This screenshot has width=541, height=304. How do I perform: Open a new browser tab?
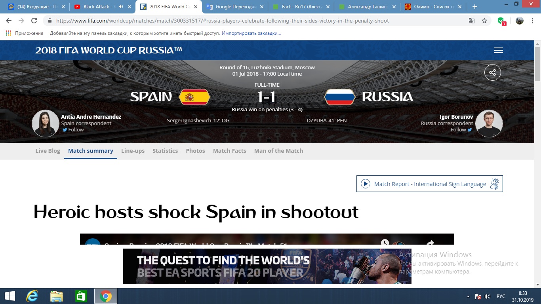click(x=475, y=7)
